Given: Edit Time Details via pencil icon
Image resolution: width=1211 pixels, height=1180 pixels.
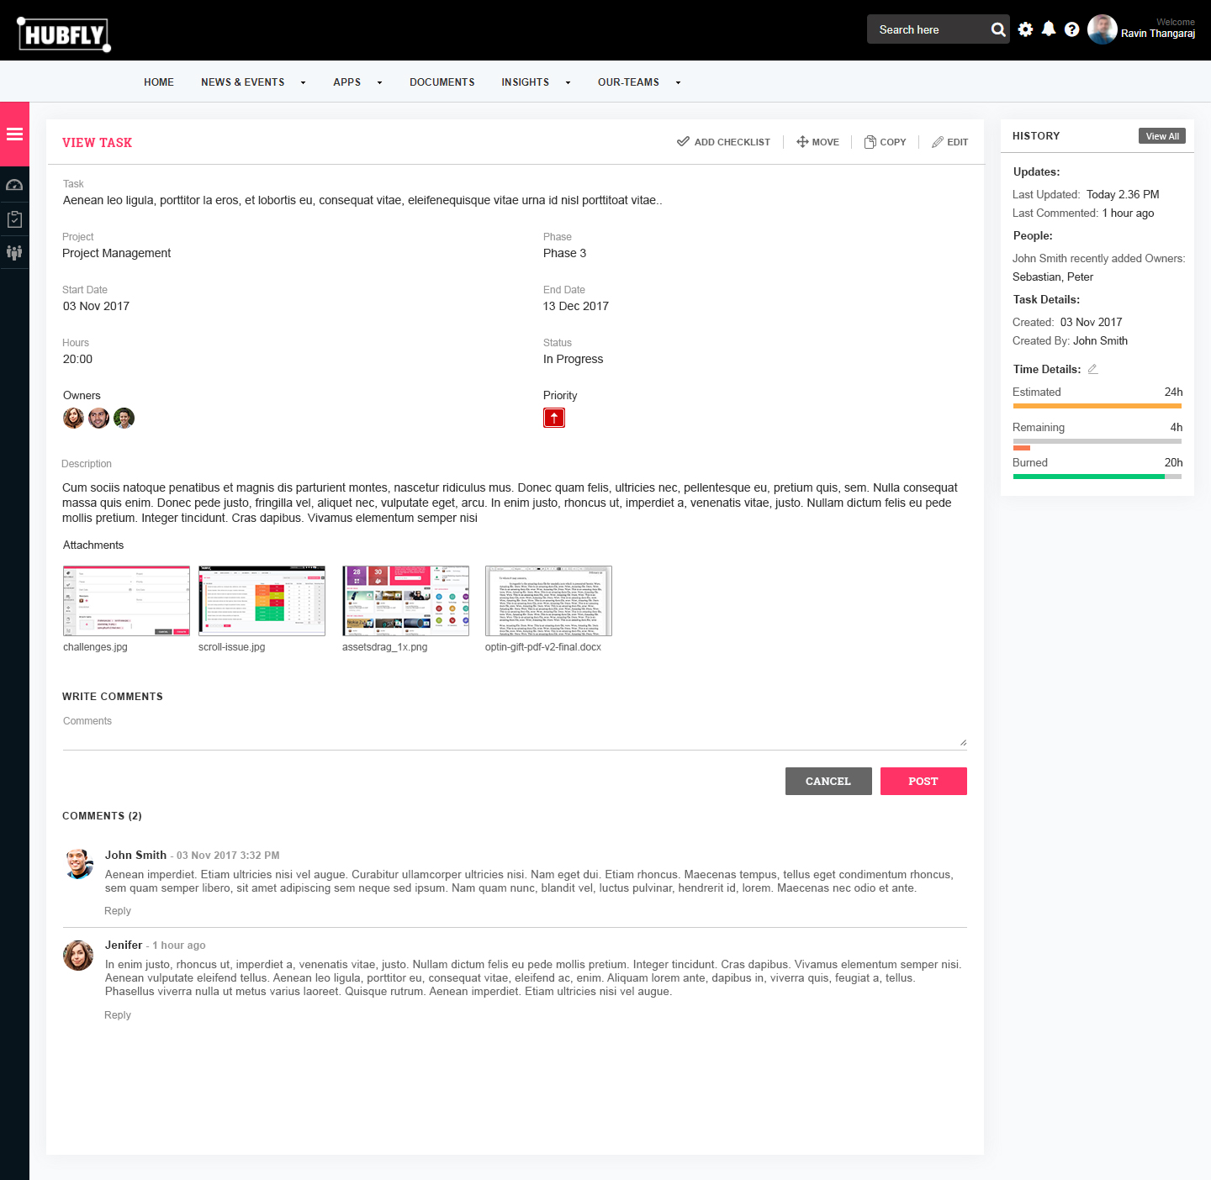Looking at the screenshot, I should (1092, 369).
